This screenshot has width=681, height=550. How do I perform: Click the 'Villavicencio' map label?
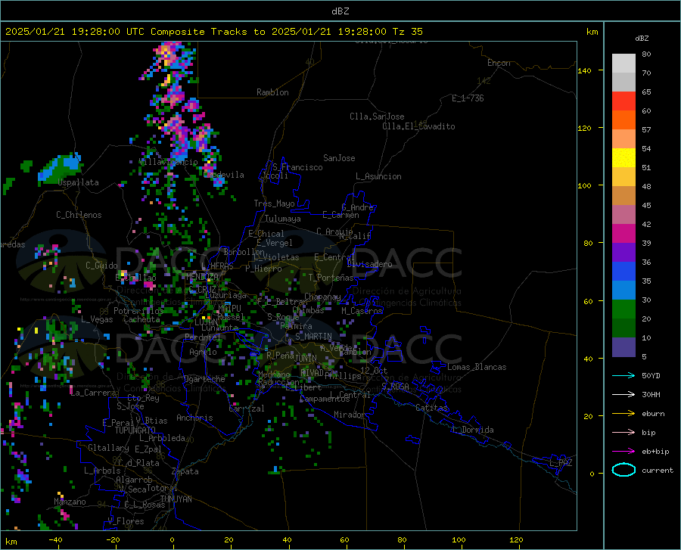169,162
